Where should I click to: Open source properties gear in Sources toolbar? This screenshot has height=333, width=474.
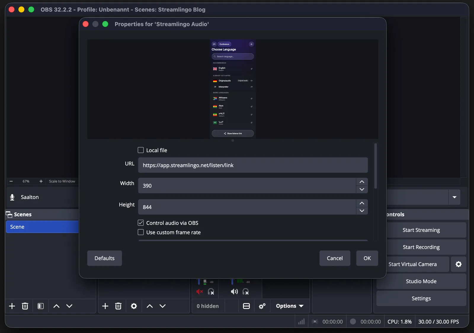point(134,306)
